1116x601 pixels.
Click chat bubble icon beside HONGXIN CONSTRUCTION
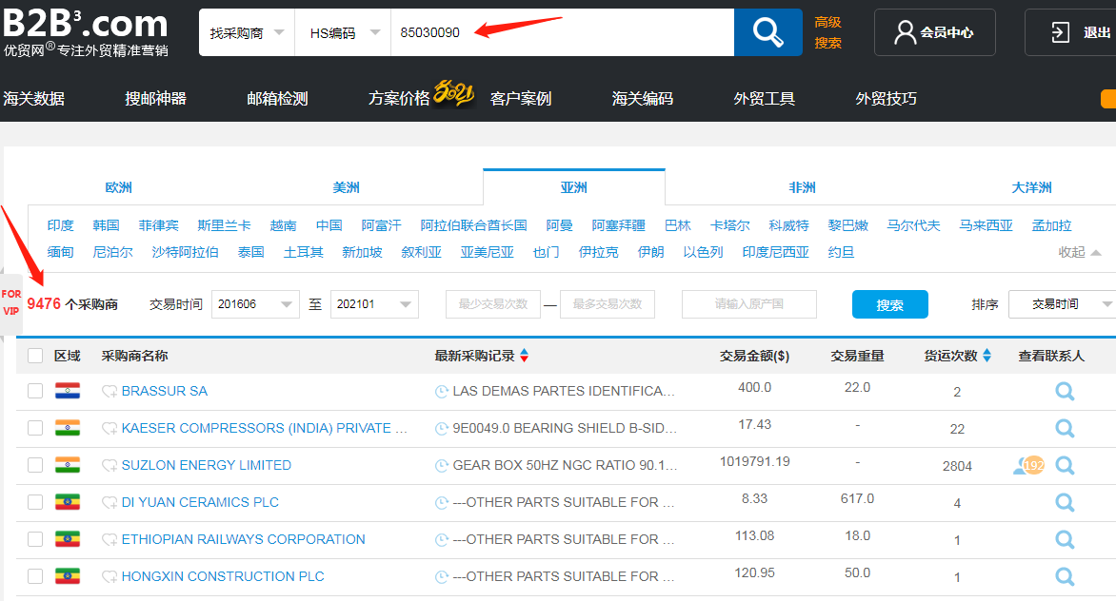(109, 576)
